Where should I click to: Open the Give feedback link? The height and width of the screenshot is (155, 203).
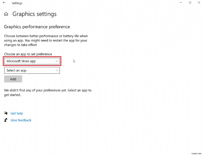pos(21,120)
